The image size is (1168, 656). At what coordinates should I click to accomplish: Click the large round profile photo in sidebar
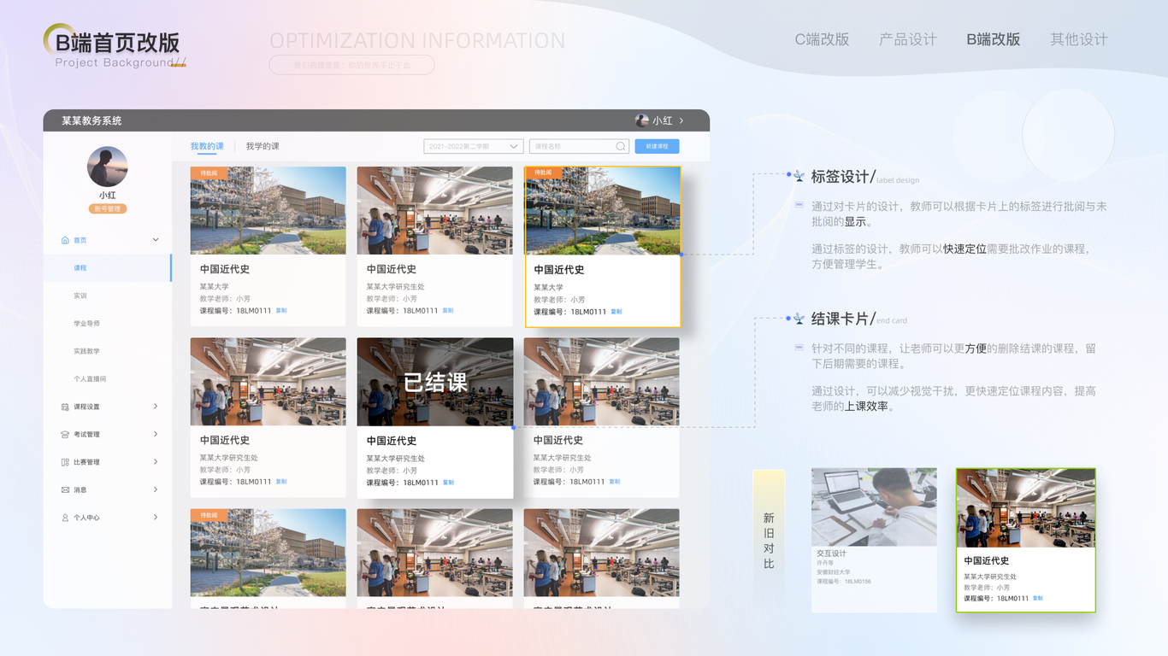pos(108,167)
